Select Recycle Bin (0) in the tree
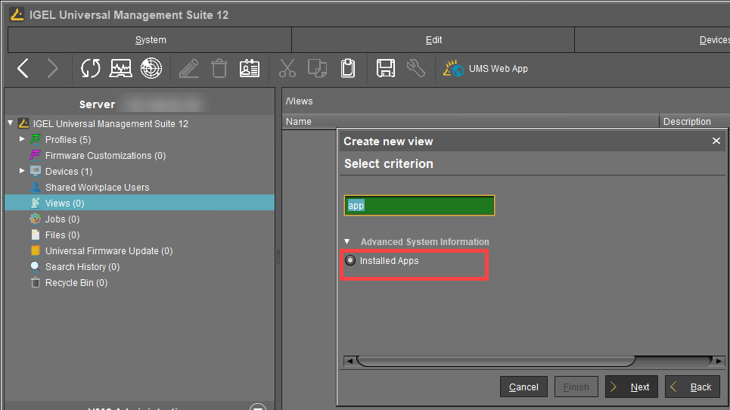 (x=76, y=283)
